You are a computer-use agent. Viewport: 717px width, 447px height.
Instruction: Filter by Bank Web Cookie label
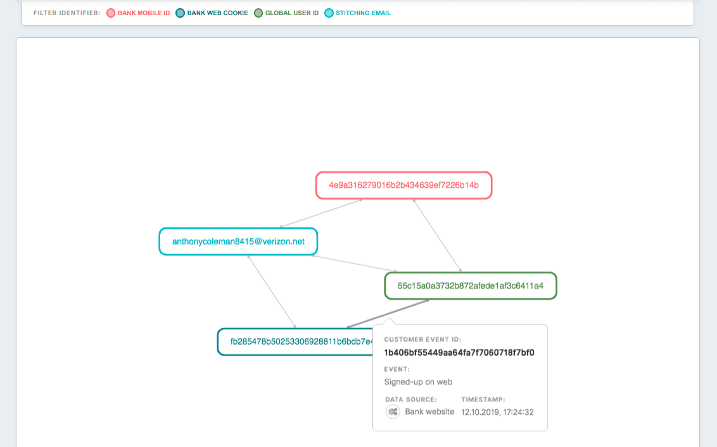tap(217, 13)
